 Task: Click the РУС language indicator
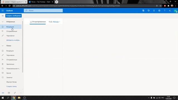(x=163, y=98)
